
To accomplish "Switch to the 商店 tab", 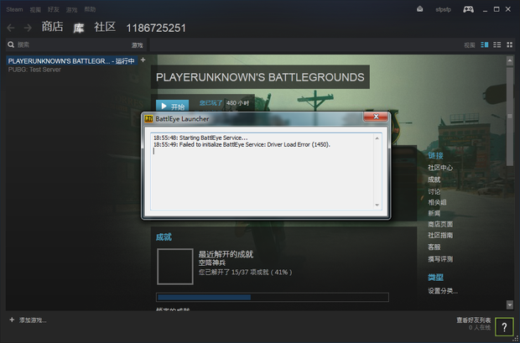I will (x=52, y=27).
